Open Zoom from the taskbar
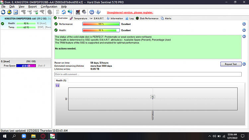Image resolution: width=249 pixels, height=140 pixels. point(24,136)
